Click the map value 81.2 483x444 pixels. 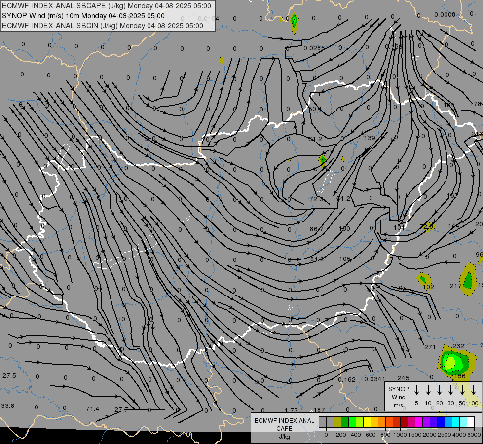coord(317,259)
